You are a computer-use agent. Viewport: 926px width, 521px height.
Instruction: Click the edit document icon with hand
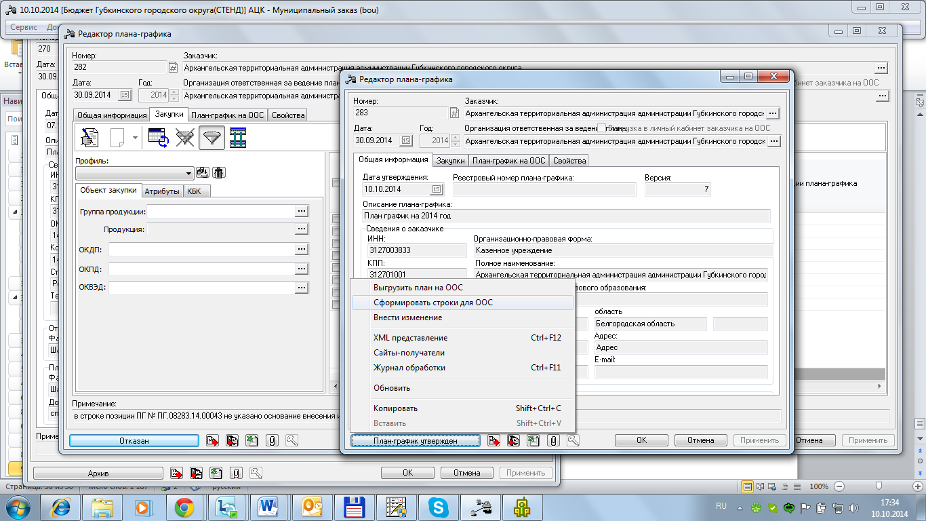(x=89, y=138)
